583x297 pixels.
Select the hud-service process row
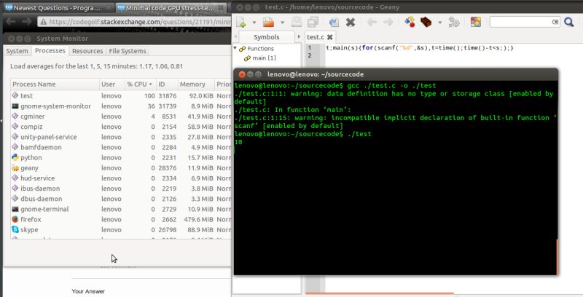121,178
